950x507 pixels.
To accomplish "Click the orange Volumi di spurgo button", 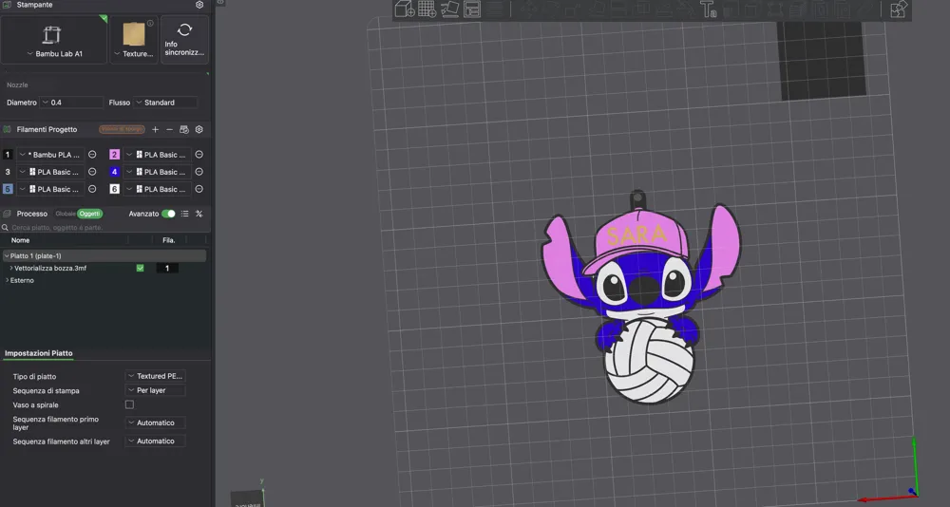I will pyautogui.click(x=122, y=129).
